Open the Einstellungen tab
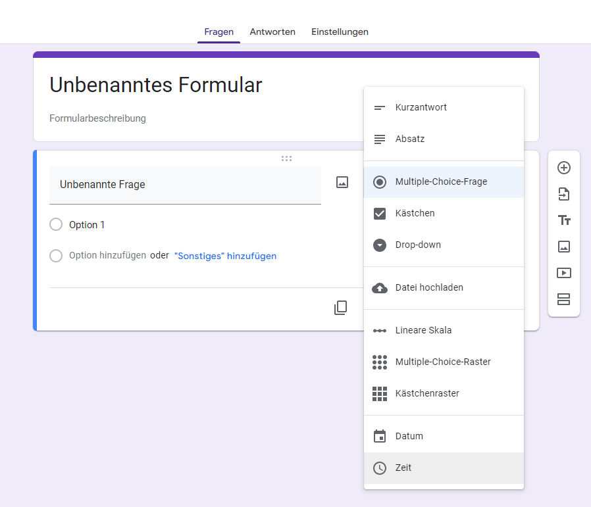591x507 pixels. tap(340, 32)
